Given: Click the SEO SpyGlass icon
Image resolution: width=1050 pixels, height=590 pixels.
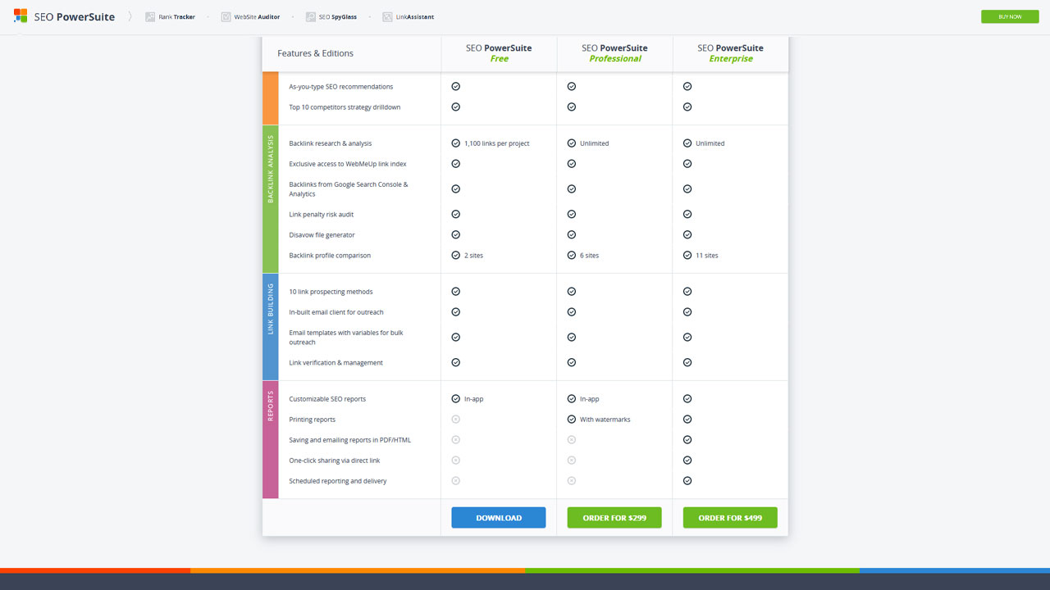Looking at the screenshot, I should (311, 16).
